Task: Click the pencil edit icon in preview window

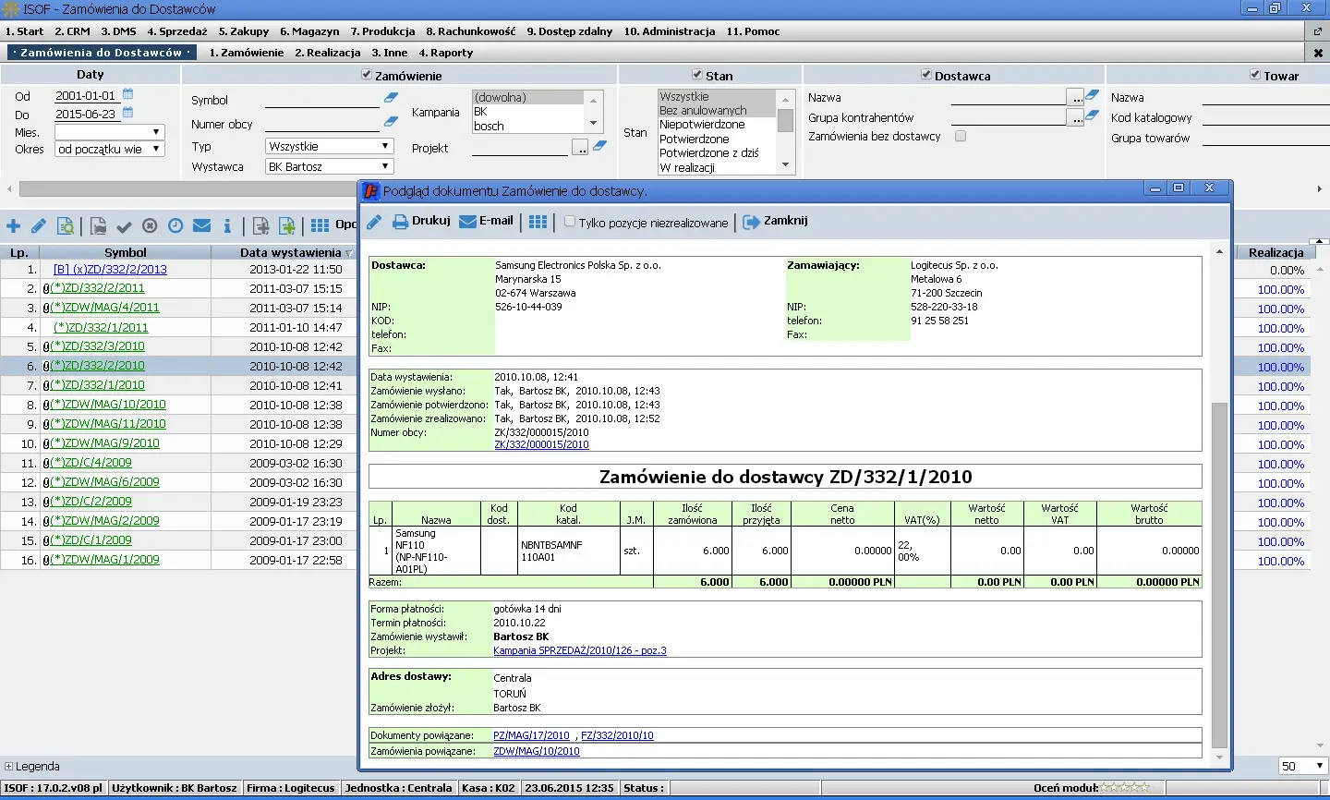Action: coord(374,222)
